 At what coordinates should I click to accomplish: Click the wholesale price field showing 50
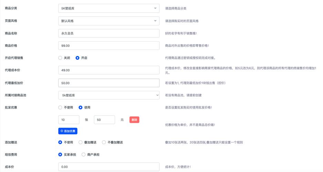(104, 120)
